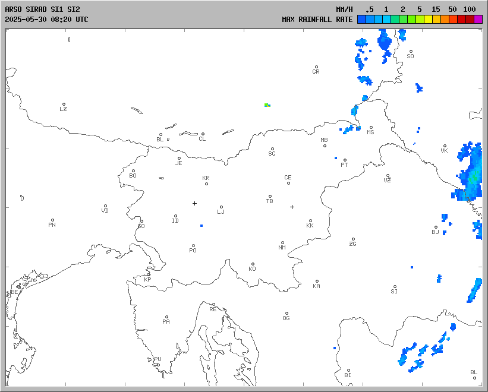Click the MAX RAINFALL RATE label
The height and width of the screenshot is (392, 488).
317,19
